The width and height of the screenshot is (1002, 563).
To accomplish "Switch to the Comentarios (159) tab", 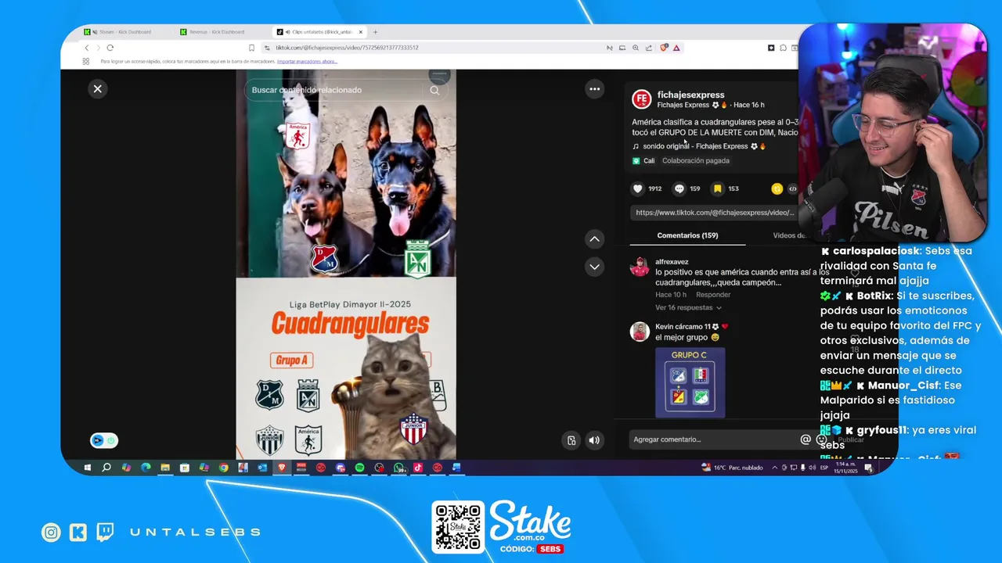I will pos(687,235).
